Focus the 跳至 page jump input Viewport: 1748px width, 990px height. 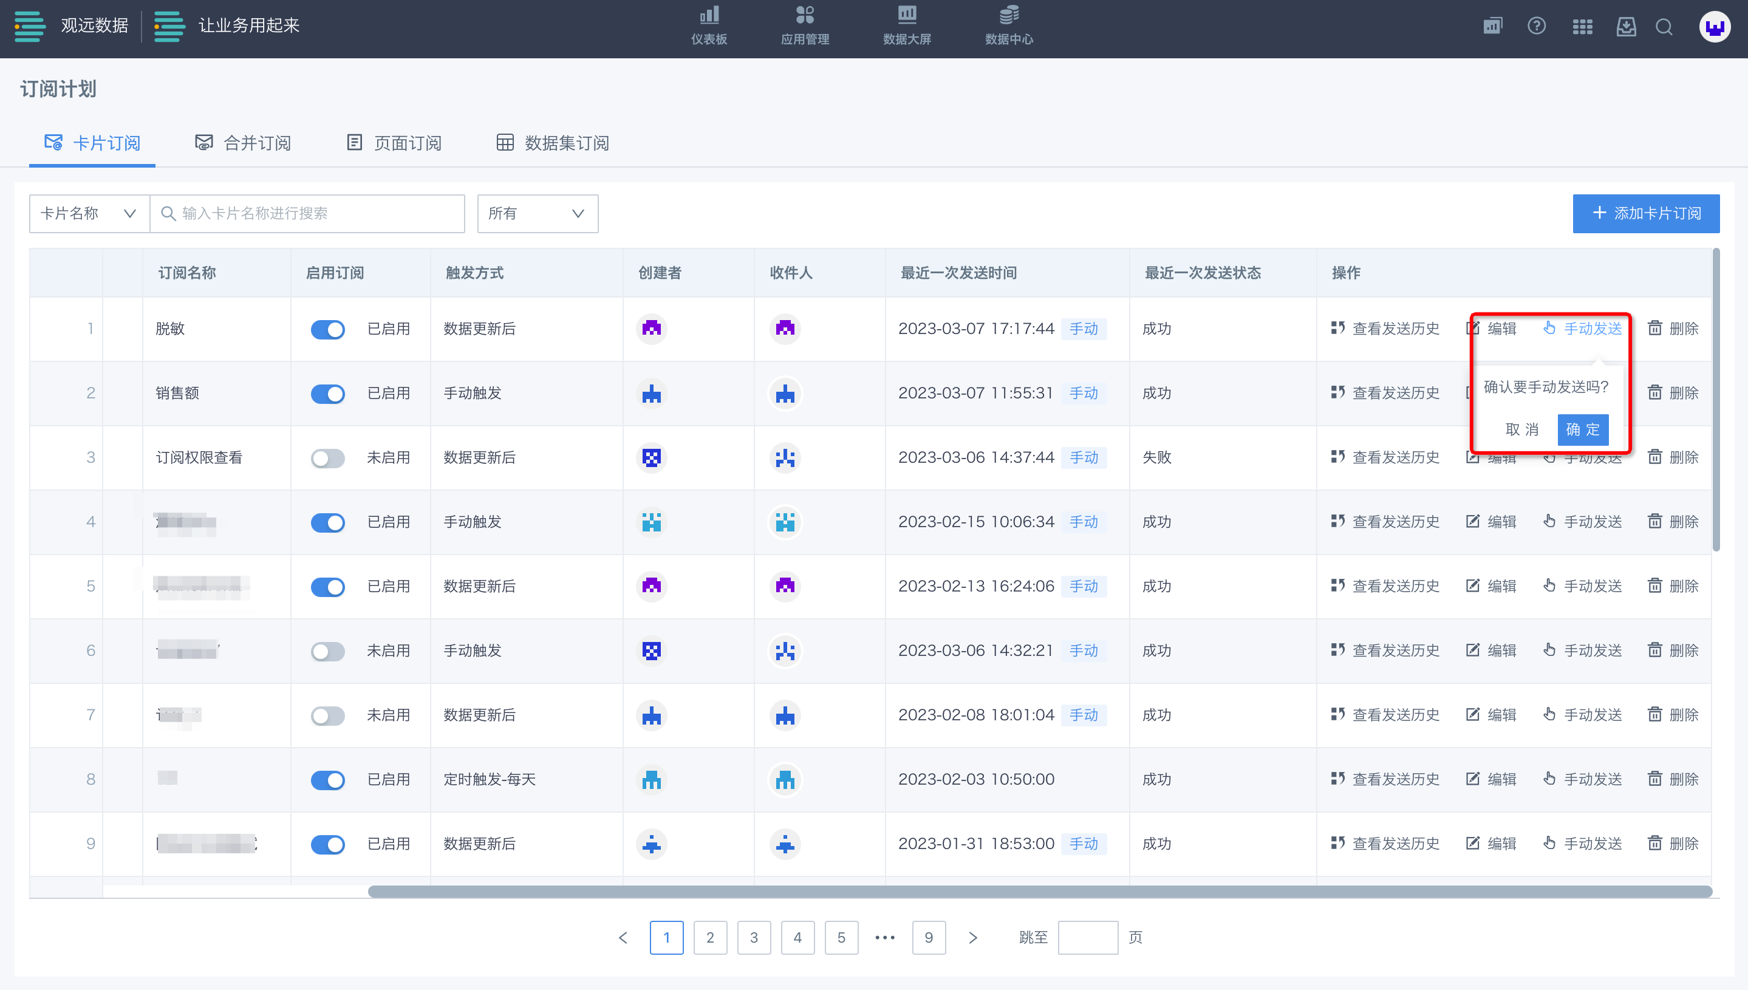1088,938
